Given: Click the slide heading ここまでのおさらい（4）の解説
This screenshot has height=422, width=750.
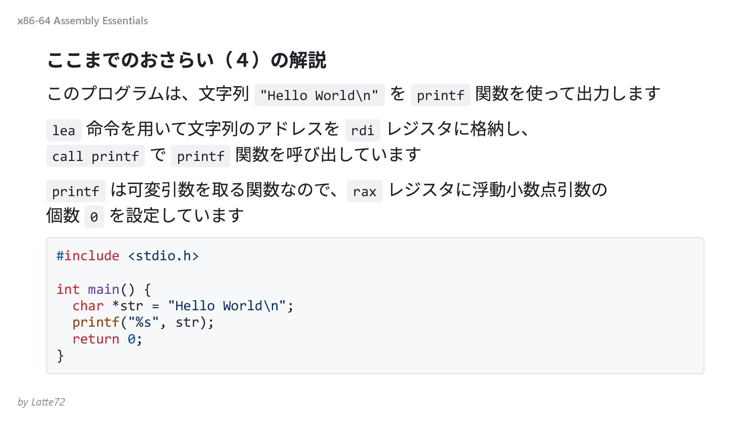Looking at the screenshot, I should 187,60.
